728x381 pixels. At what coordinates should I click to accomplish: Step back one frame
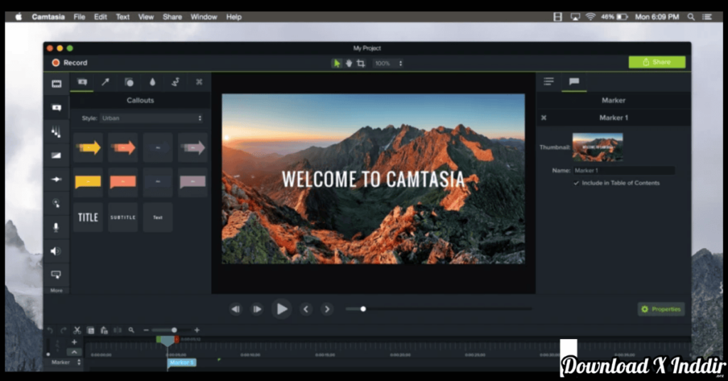[236, 309]
